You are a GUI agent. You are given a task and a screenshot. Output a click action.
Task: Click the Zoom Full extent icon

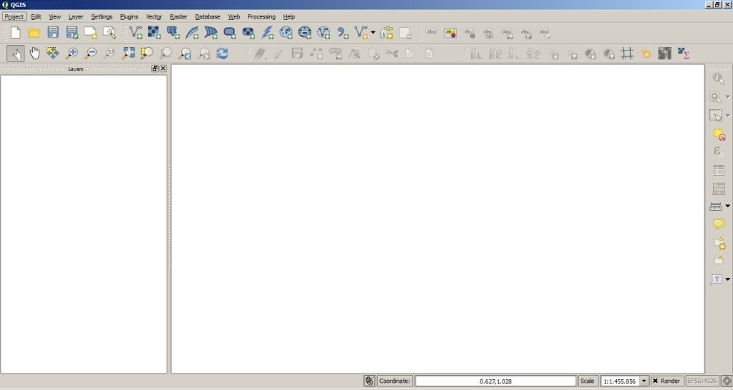128,54
